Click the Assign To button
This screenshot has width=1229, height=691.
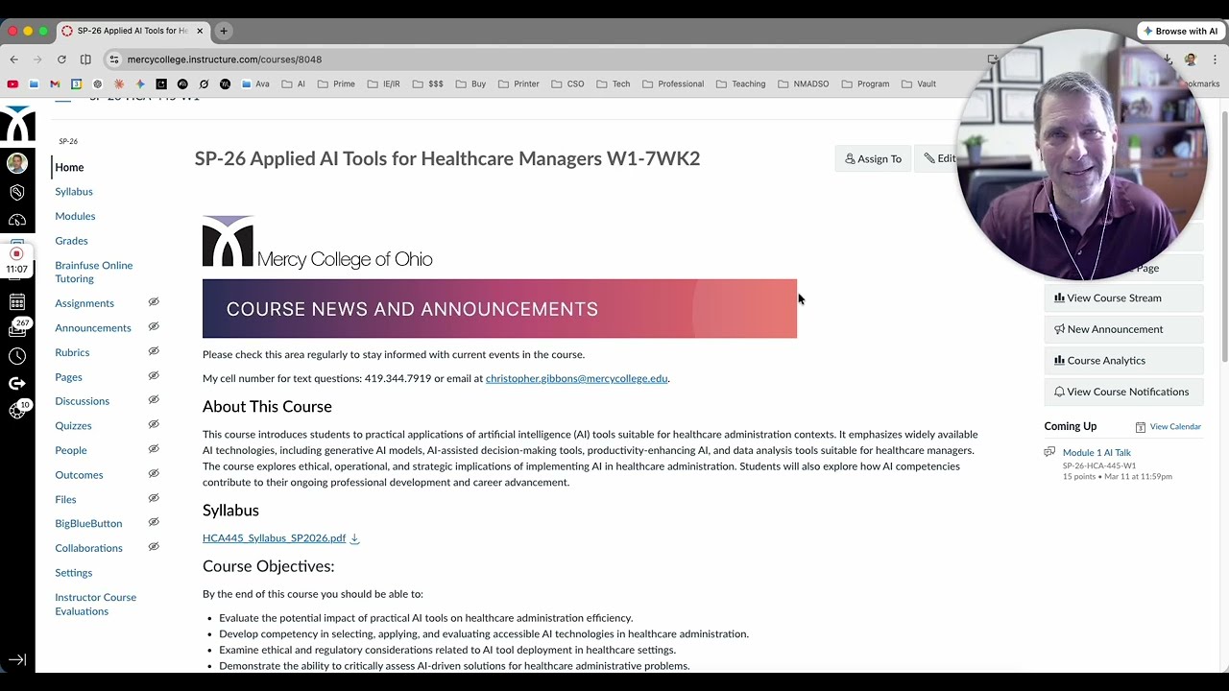point(873,158)
